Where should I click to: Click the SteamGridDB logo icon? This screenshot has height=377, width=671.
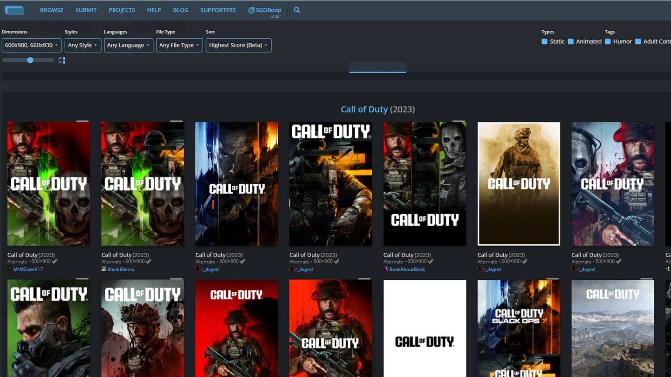pyautogui.click(x=14, y=10)
